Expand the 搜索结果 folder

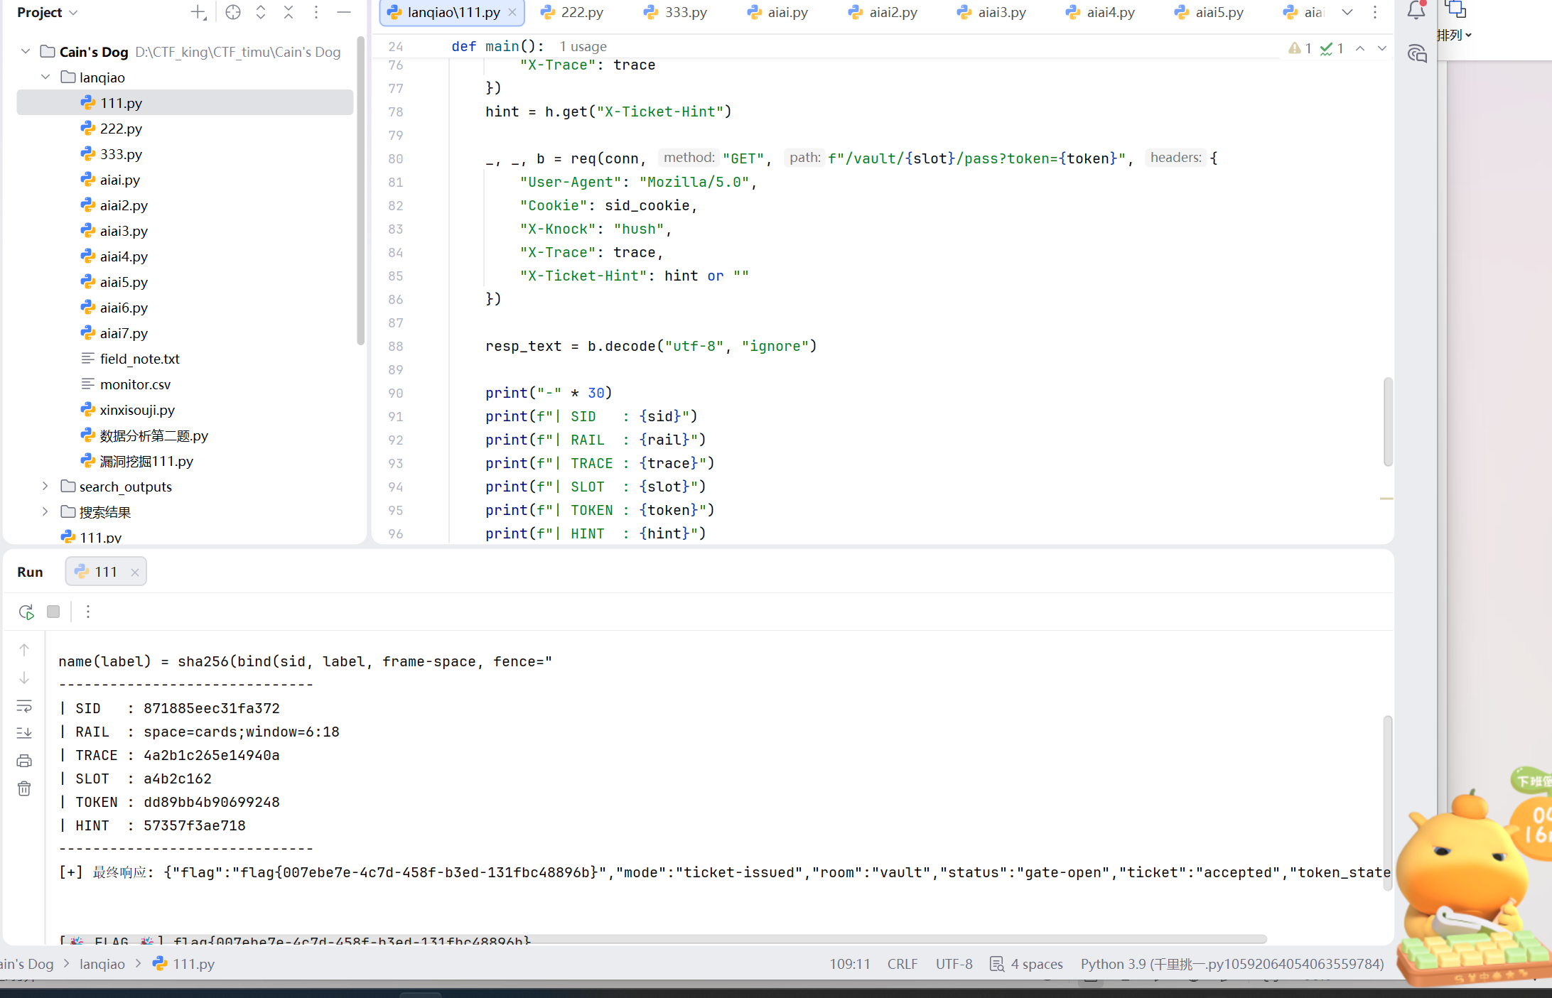pos(45,511)
